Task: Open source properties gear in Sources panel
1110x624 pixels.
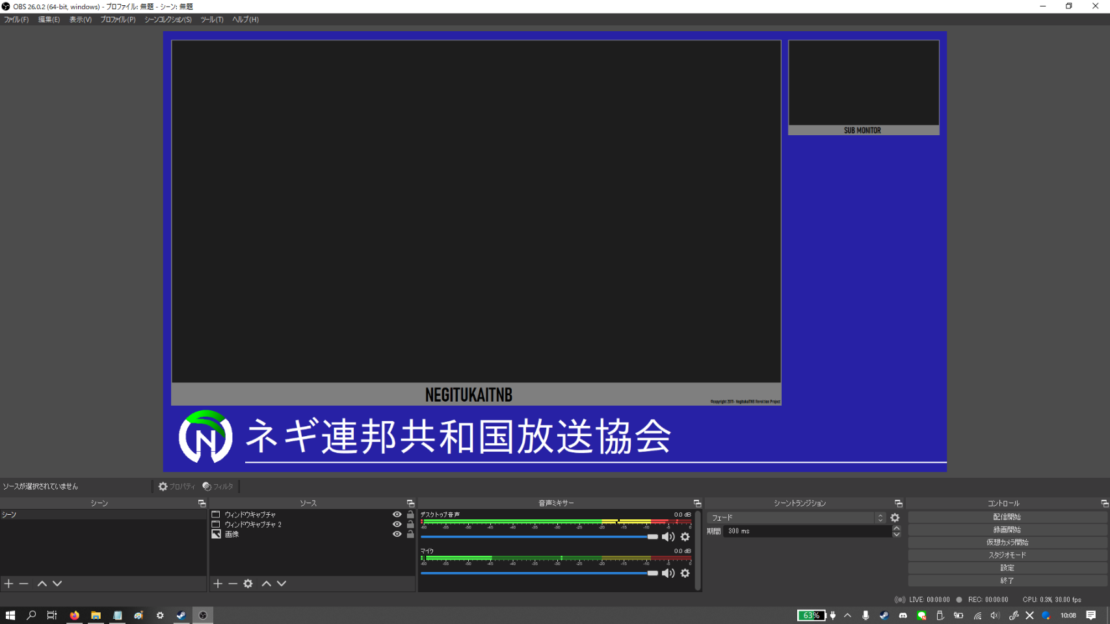Action: pyautogui.click(x=248, y=584)
